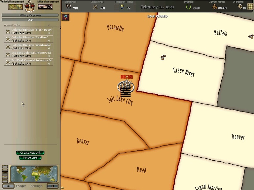Click the Prestige laurel wreath icon
Screen dimensions: 254x190
point(188,7)
